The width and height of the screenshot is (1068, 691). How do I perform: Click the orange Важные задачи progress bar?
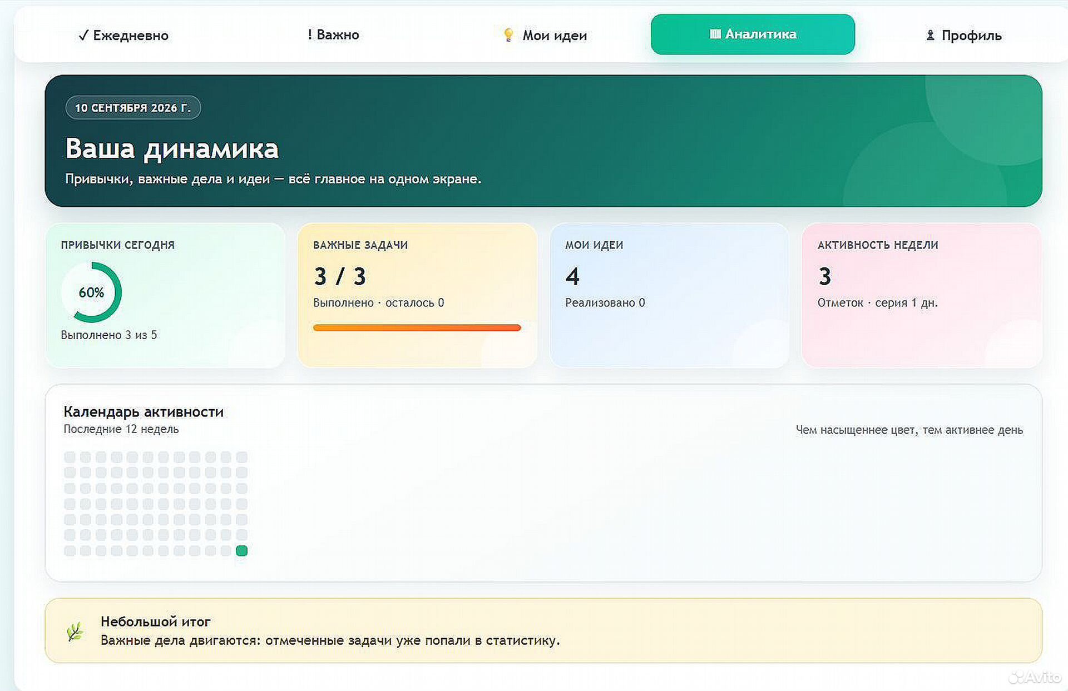(x=417, y=327)
